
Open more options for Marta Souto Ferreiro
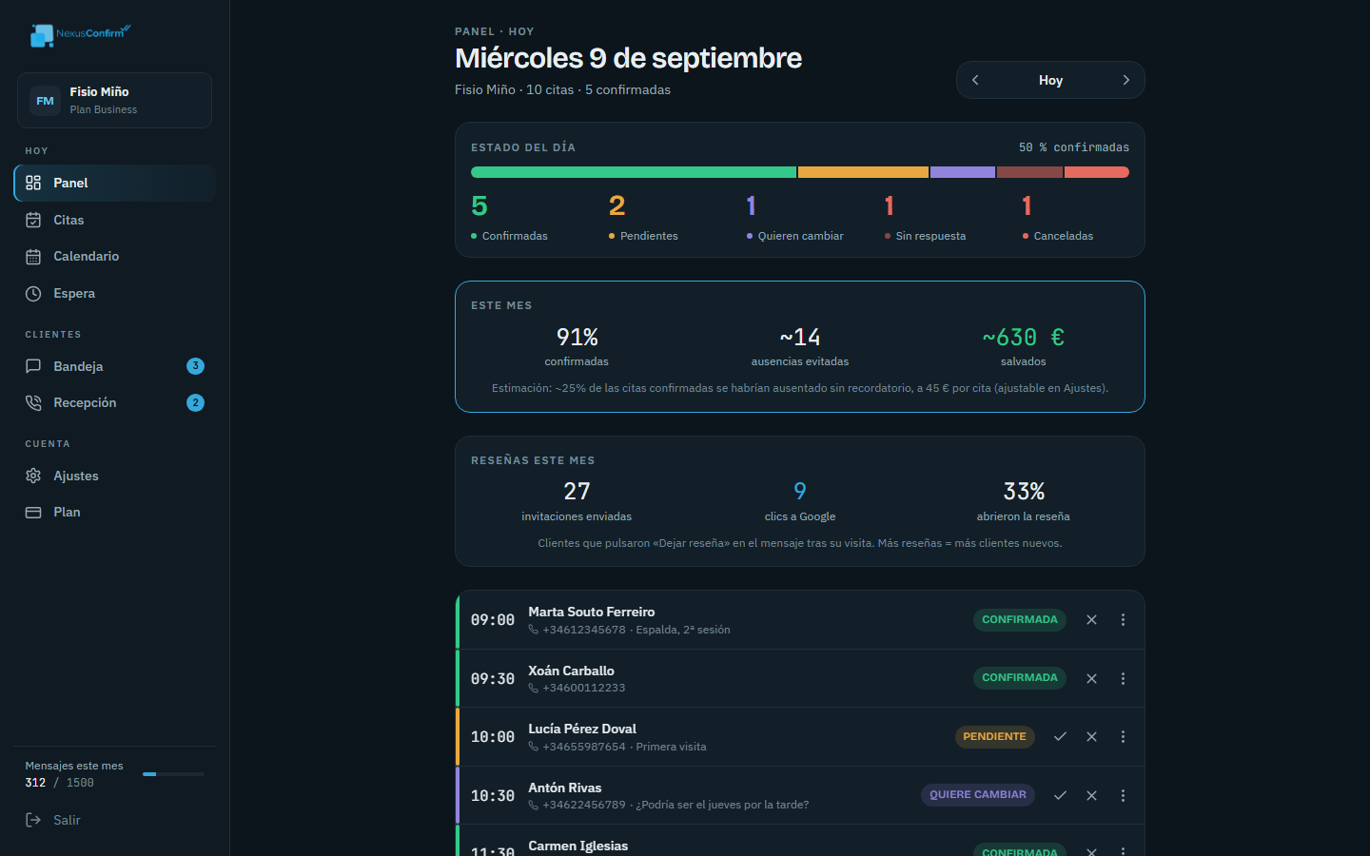[x=1123, y=620]
